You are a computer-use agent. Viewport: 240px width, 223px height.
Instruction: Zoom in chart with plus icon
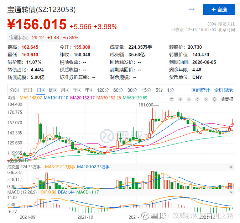click(180, 99)
